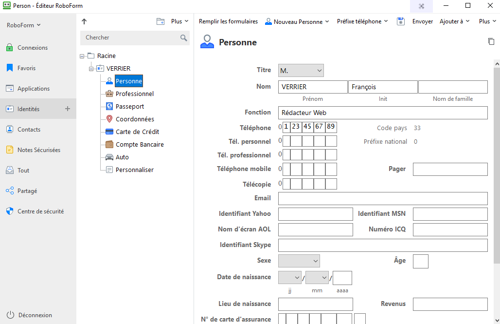The width and height of the screenshot is (500, 324).
Task: Open Nouveau Personne dropdown
Action: (297, 21)
